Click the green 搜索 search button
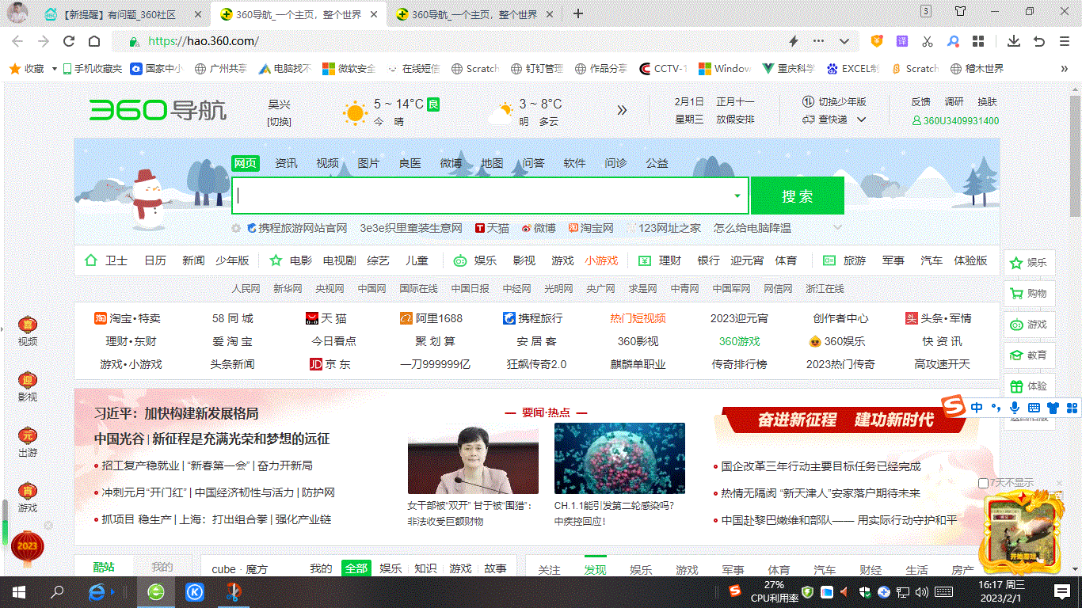1082x608 pixels. (796, 195)
